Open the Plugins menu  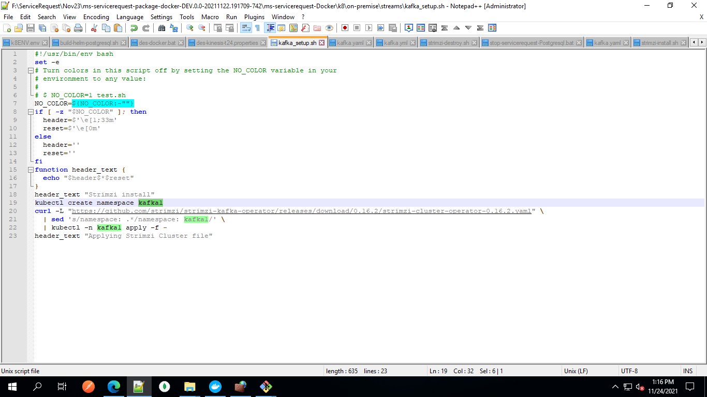coord(254,17)
